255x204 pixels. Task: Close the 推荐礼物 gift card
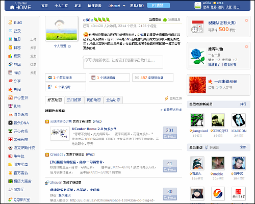(246, 46)
